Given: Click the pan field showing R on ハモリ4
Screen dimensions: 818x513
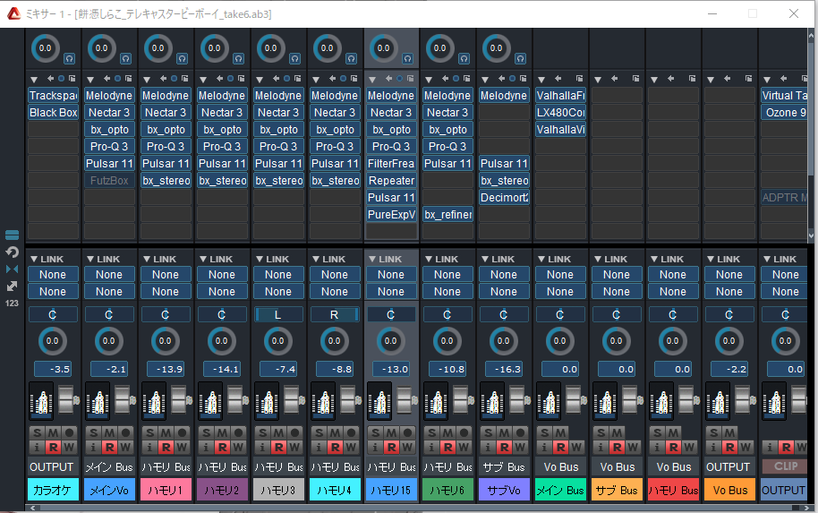Looking at the screenshot, I should point(335,314).
